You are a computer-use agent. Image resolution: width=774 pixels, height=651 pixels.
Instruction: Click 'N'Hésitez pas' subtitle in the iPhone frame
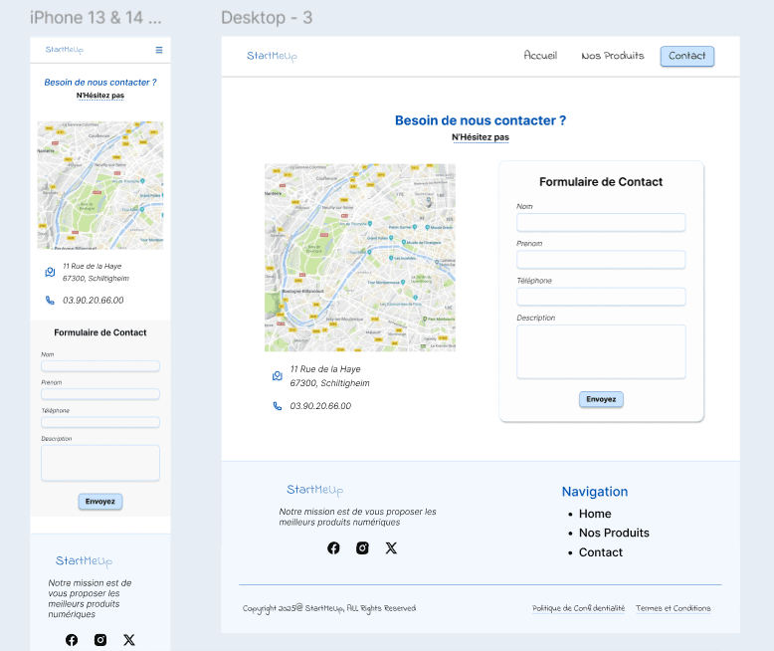pyautogui.click(x=100, y=96)
